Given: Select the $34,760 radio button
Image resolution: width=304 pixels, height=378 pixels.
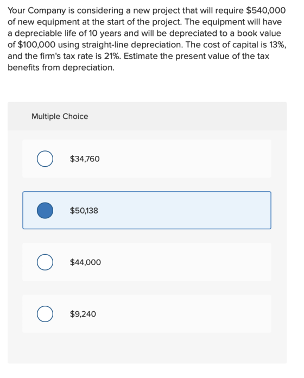Looking at the screenshot, I should click(45, 159).
